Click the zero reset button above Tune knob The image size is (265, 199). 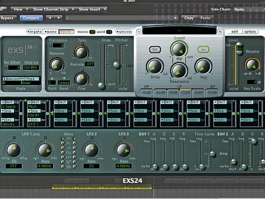tap(82, 43)
